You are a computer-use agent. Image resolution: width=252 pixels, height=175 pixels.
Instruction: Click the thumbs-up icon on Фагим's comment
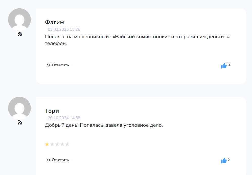(223, 66)
